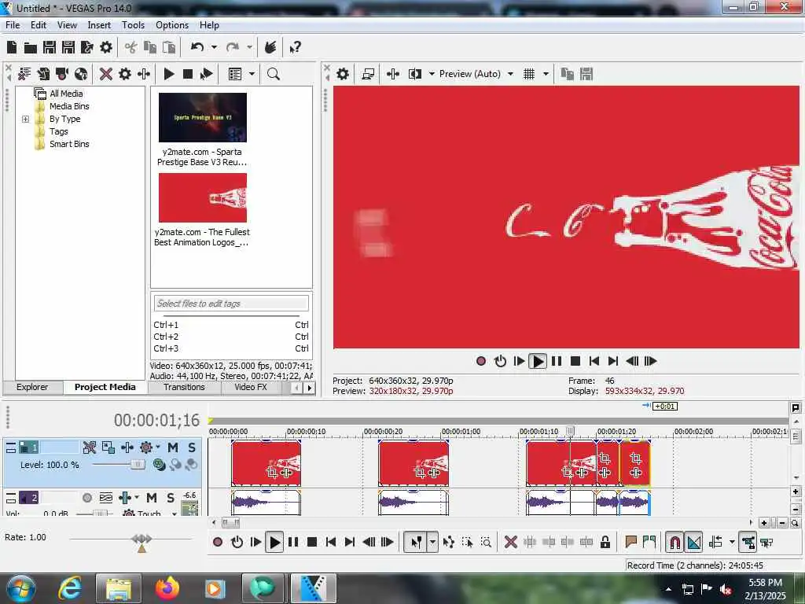Arm audio track 2 for record
The image size is (805, 604).
pyautogui.click(x=87, y=497)
